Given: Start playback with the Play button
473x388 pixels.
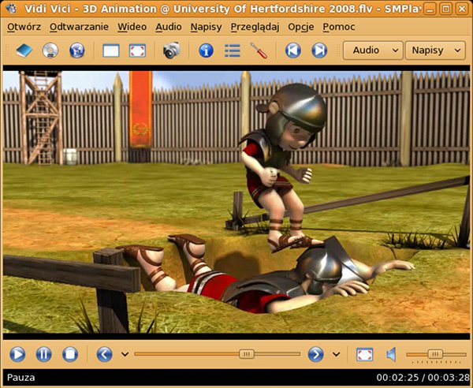Looking at the screenshot, I should coord(17,354).
